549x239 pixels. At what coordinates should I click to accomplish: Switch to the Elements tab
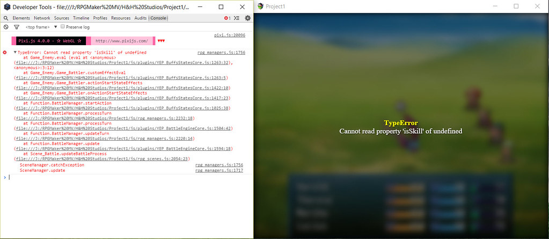tap(21, 18)
